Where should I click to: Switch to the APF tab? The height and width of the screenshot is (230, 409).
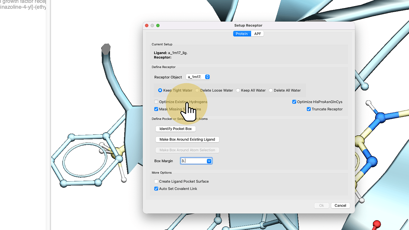(258, 34)
